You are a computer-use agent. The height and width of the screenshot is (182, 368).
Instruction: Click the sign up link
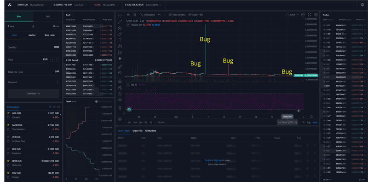[x=218, y=160]
